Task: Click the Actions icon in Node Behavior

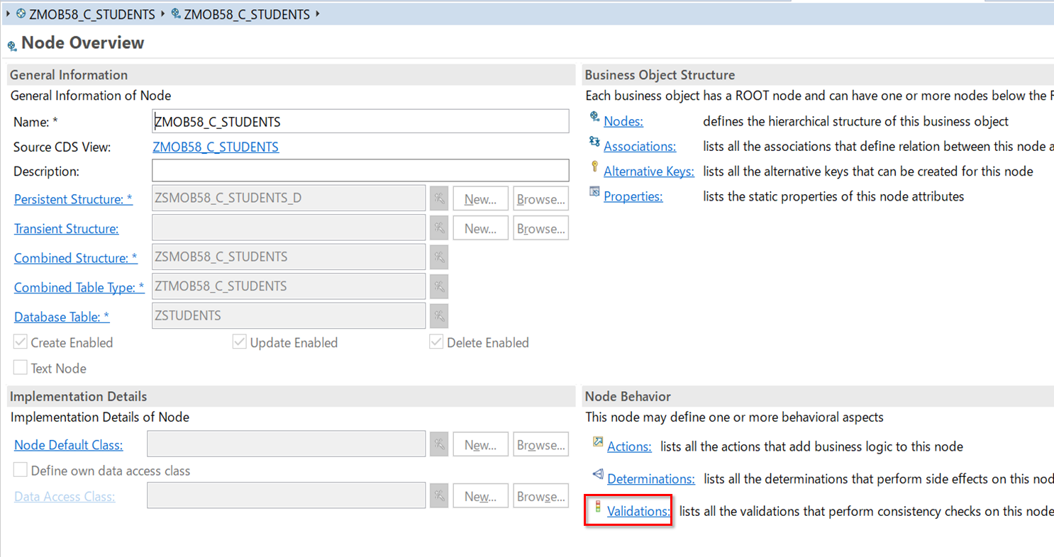Action: click(597, 442)
